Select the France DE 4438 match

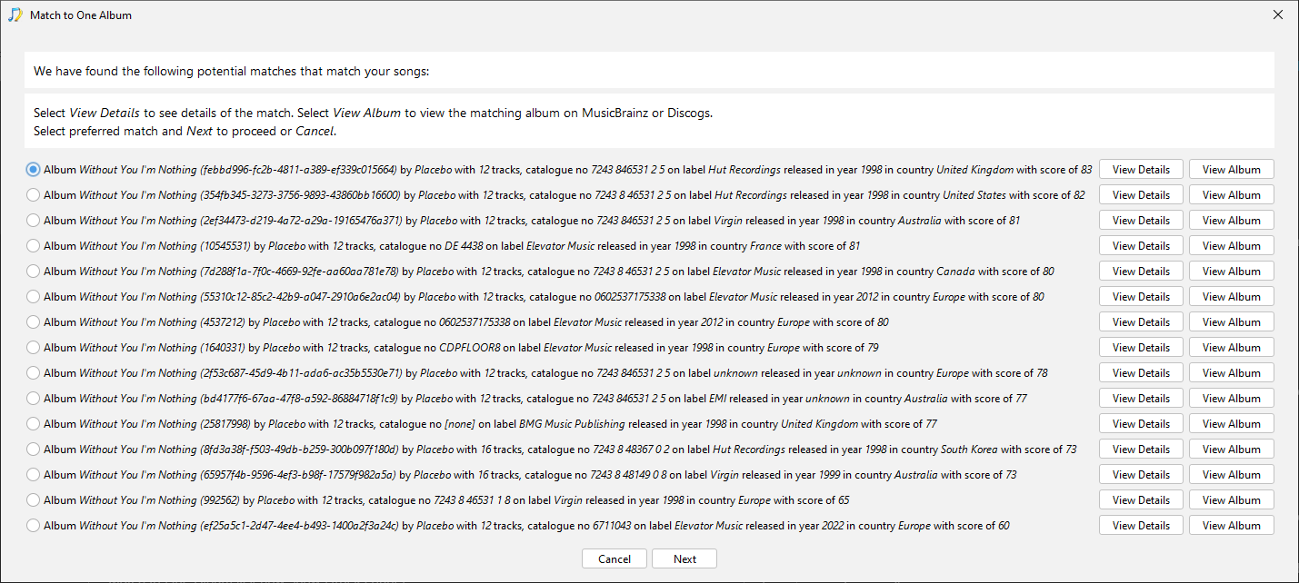click(x=34, y=246)
